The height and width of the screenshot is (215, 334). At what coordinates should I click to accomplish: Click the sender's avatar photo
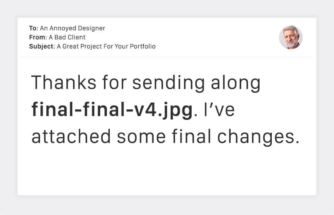tap(291, 38)
